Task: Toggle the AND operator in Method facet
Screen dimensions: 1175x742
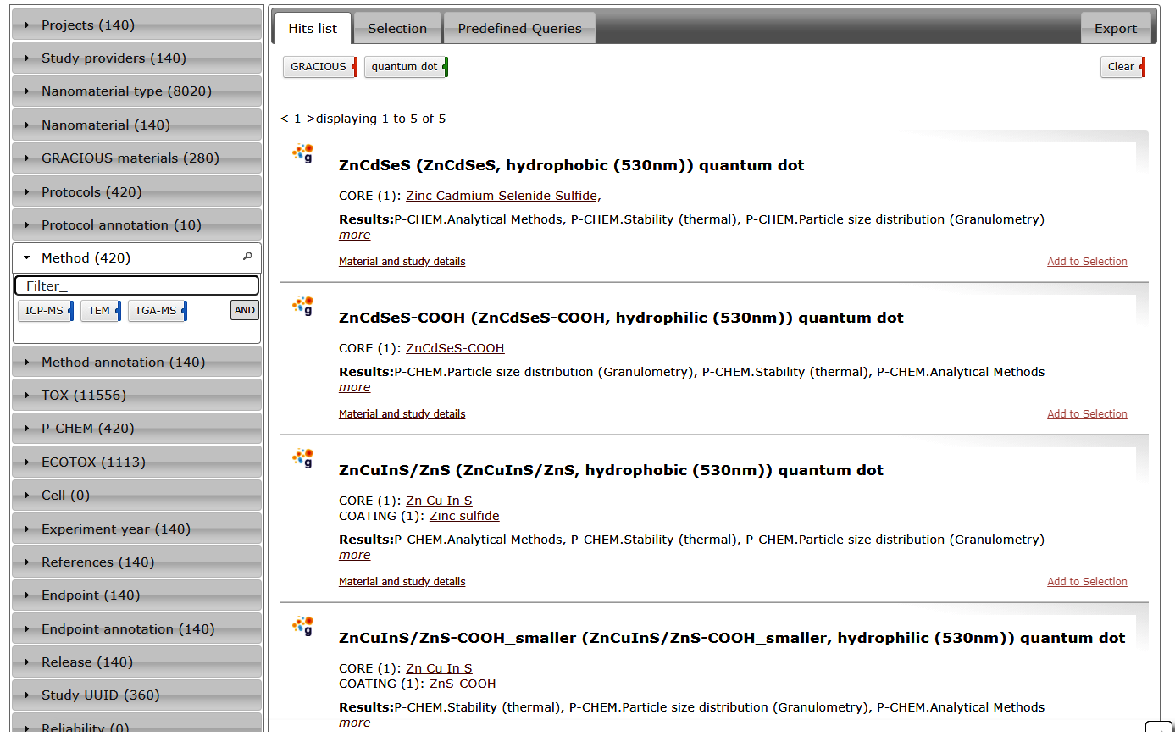Action: click(x=244, y=310)
